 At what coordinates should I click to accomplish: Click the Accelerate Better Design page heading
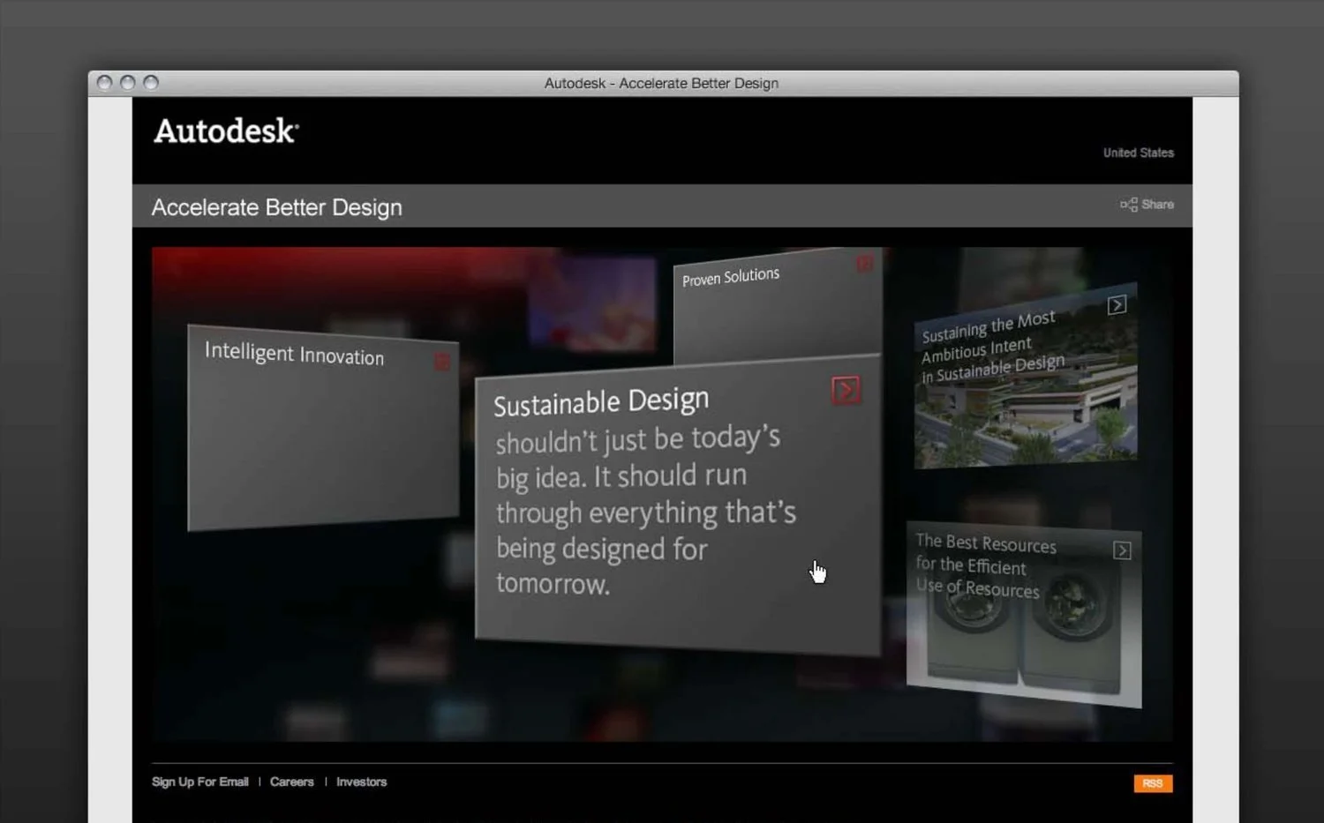(276, 207)
